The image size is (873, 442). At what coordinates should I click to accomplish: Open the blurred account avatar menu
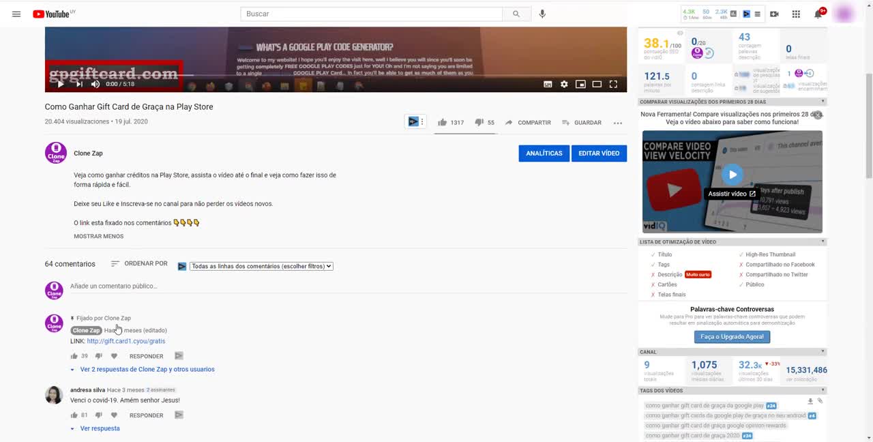coord(844,14)
